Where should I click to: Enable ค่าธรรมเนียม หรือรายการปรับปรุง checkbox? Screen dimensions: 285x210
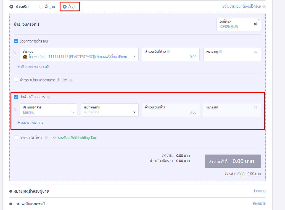16,80
